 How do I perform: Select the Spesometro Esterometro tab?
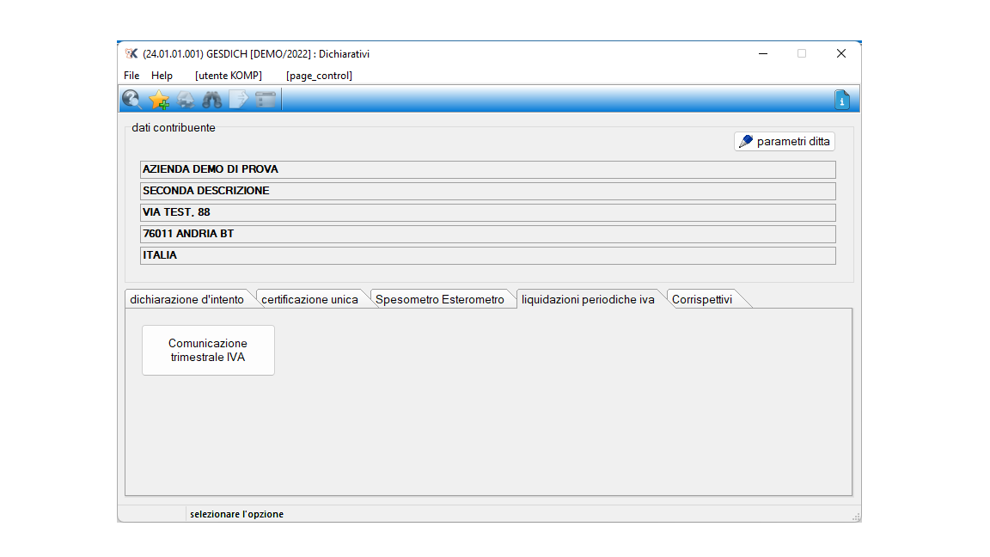click(x=440, y=299)
